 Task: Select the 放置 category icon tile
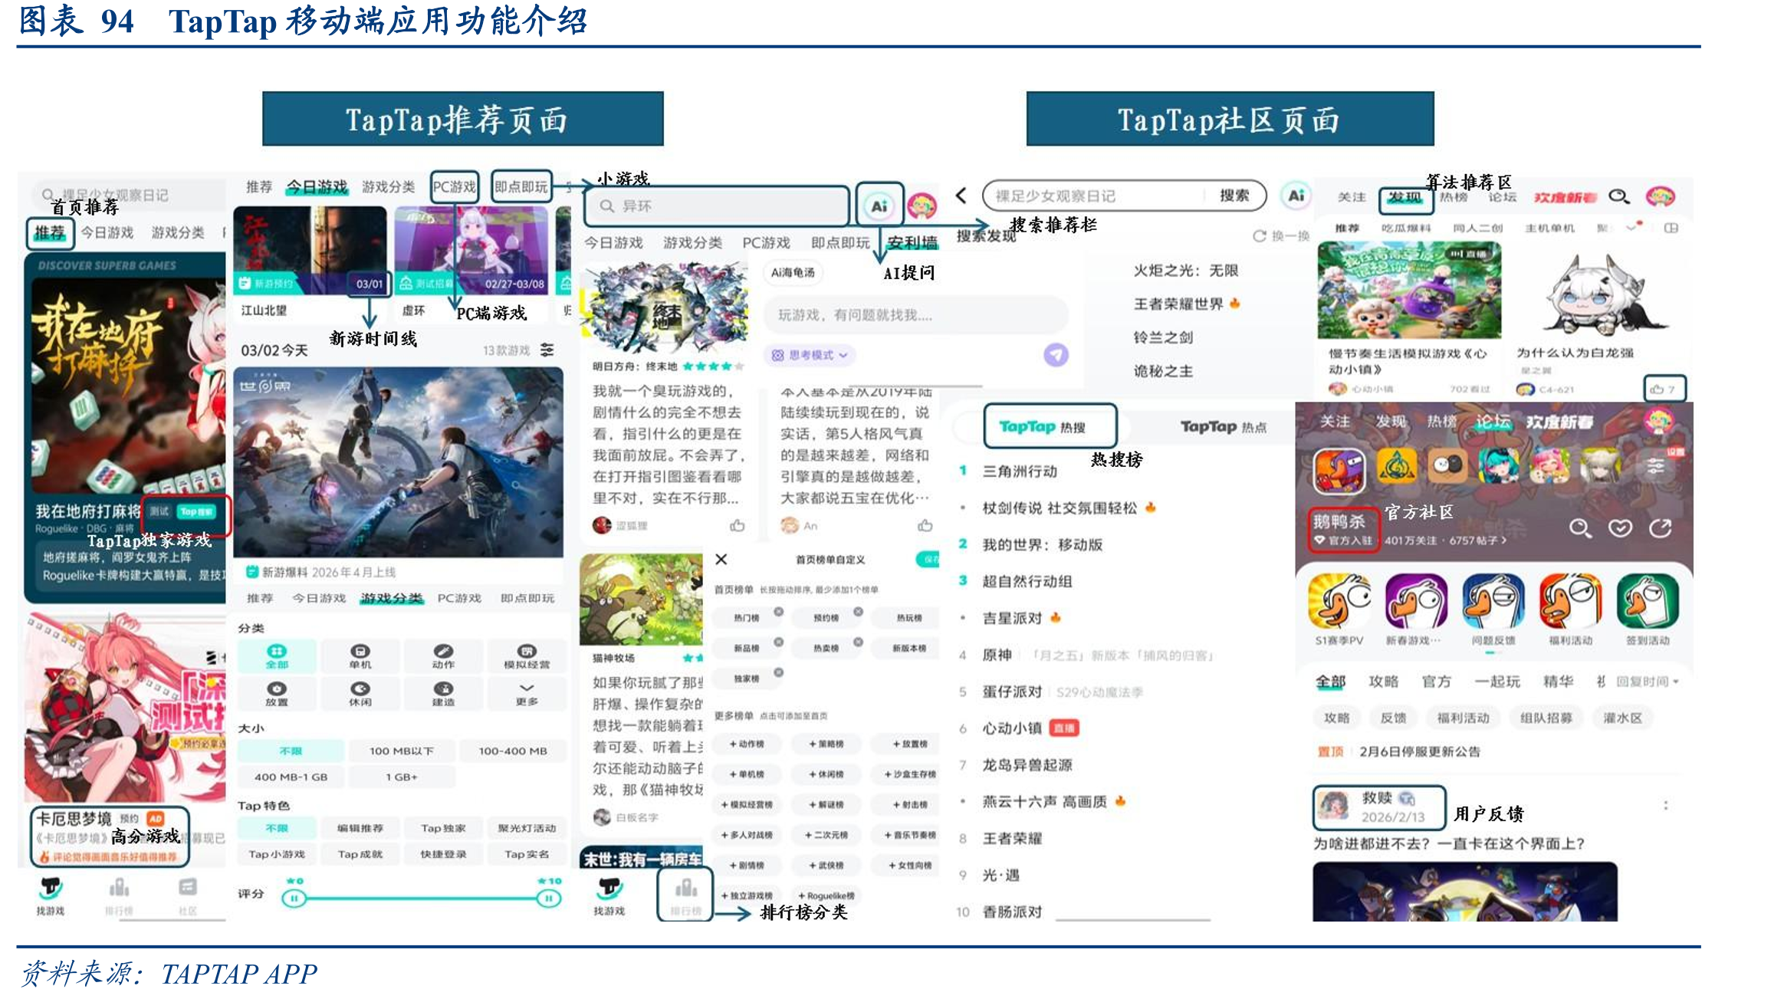[277, 693]
